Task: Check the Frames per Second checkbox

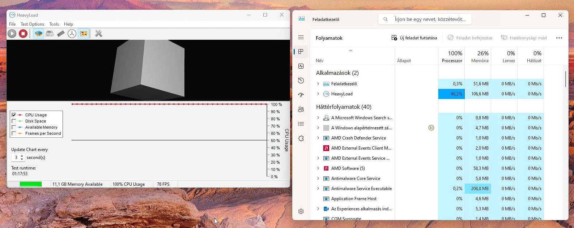Action: pyautogui.click(x=14, y=133)
